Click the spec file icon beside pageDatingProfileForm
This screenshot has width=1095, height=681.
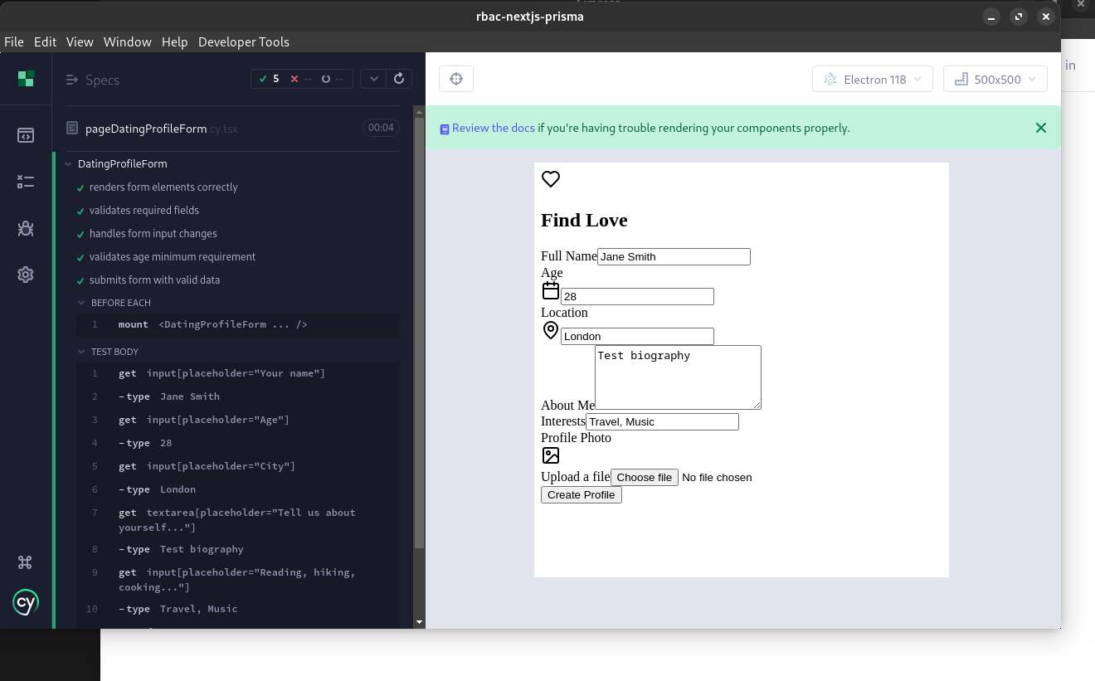(72, 129)
